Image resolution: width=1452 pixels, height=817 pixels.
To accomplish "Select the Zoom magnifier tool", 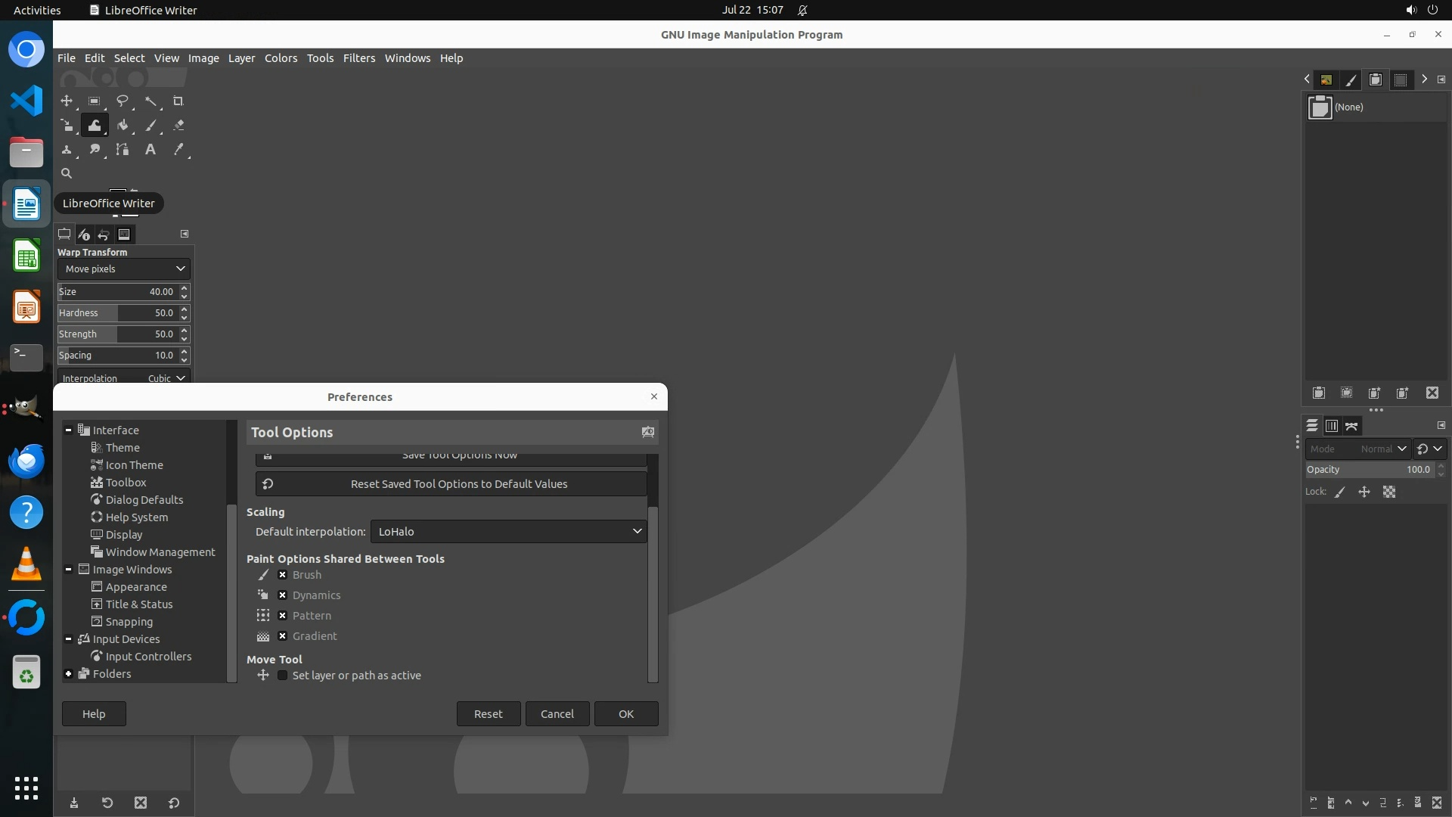I will [67, 174].
